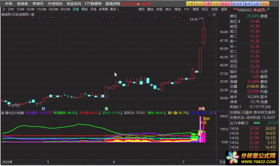Open the F10 company info
This screenshot has width=280, height=166.
[187, 9]
